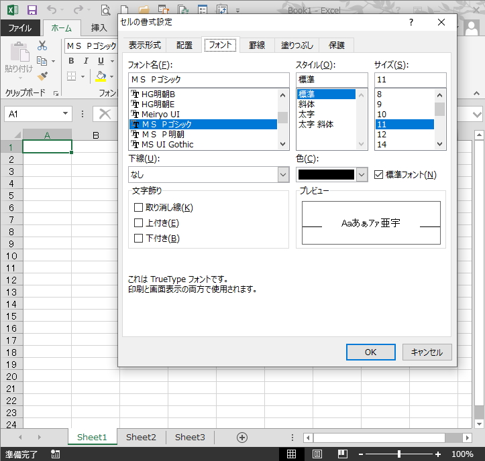Switch to Normal view in status bar
The image size is (485, 461).
[x=291, y=454]
